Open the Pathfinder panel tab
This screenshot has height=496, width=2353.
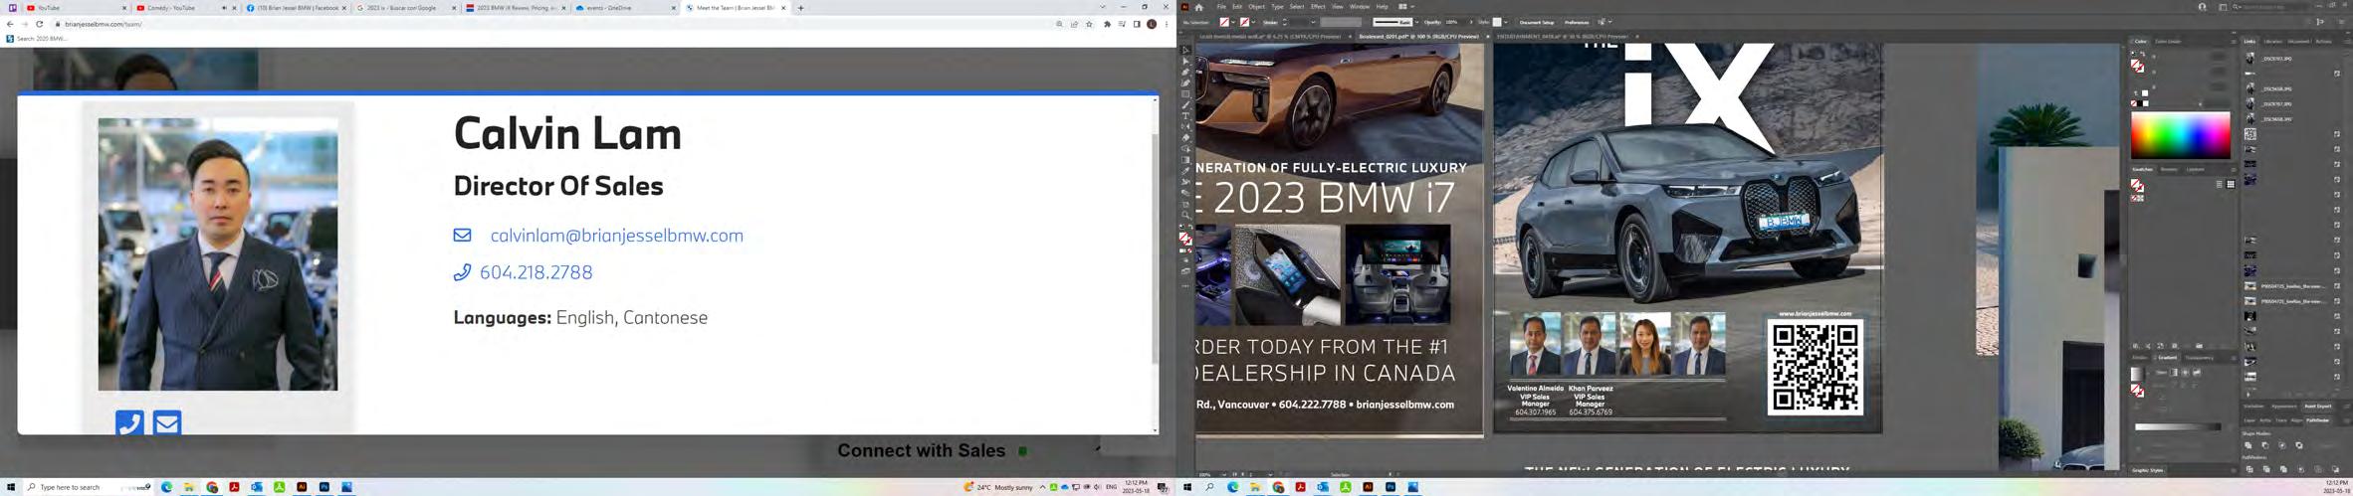click(2318, 420)
